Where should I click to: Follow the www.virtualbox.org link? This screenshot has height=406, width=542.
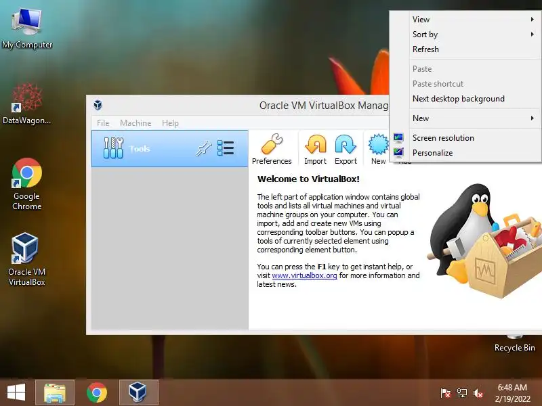coord(304,275)
